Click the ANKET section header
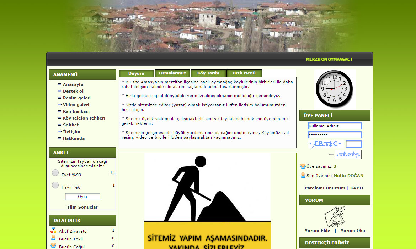The image size is (416, 249). 82,153
